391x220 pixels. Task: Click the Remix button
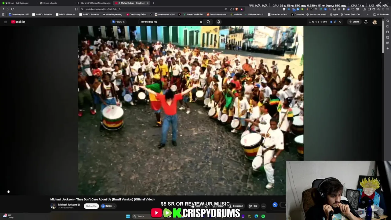pyautogui.click(x=107, y=206)
